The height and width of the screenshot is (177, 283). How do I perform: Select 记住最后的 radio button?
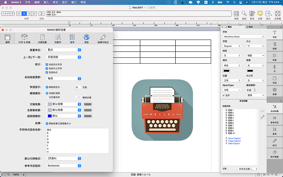(47, 97)
